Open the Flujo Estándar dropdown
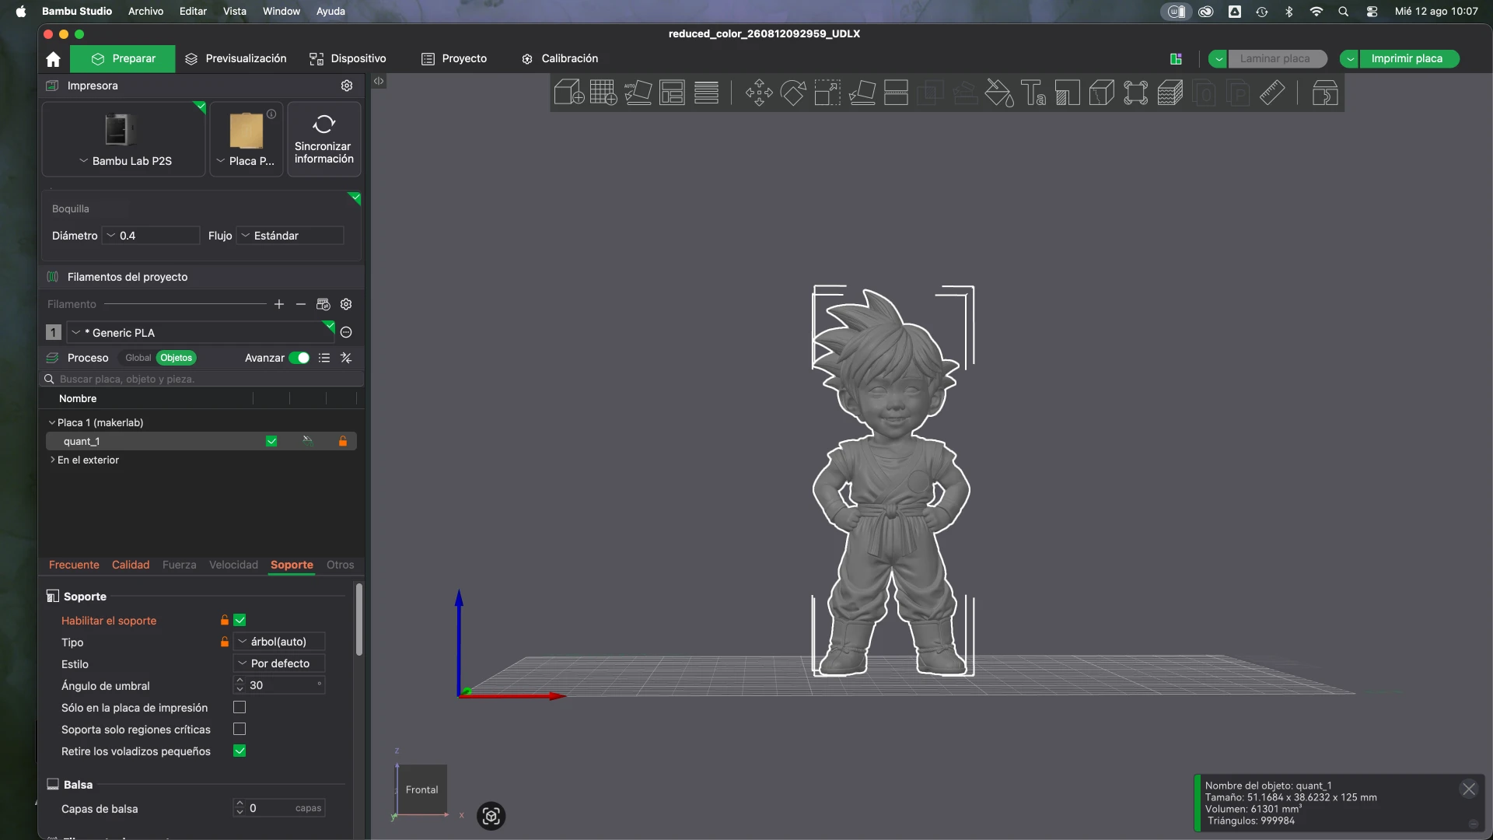This screenshot has width=1493, height=840. click(290, 236)
